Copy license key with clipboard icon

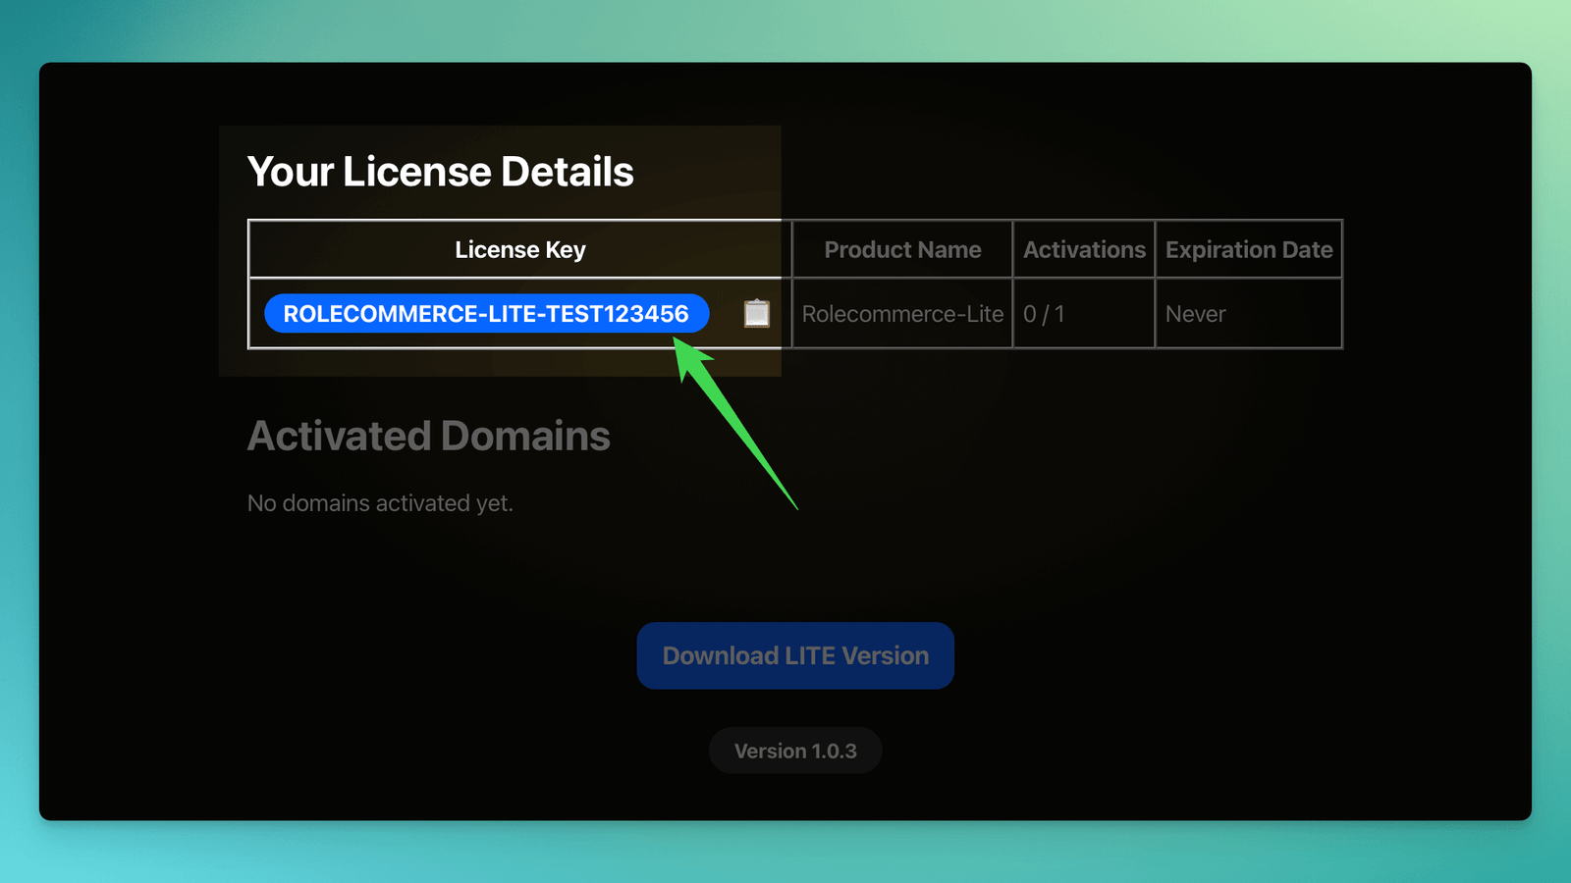757,313
